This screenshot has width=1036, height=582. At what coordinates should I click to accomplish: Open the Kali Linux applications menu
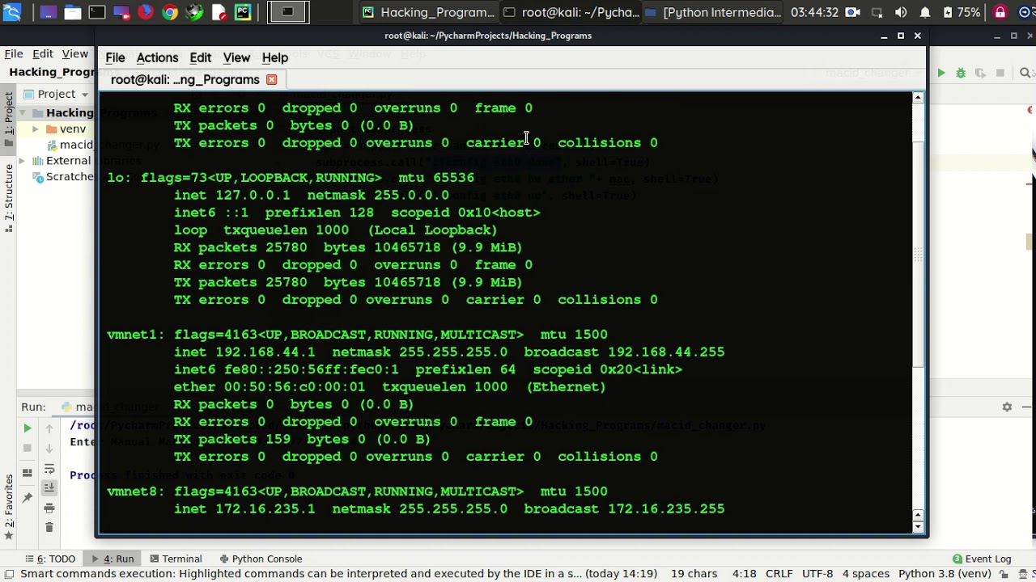tap(11, 12)
